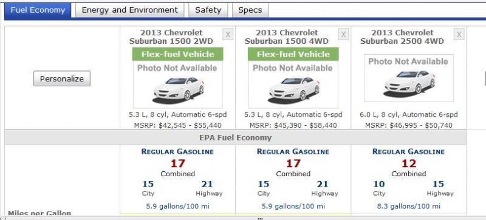Remove the Suburban 1500 2WD column with its X
486x220 pixels.
(228, 35)
